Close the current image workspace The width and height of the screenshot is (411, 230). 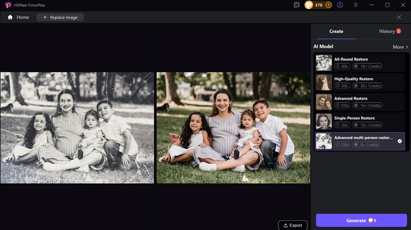[x=399, y=17]
